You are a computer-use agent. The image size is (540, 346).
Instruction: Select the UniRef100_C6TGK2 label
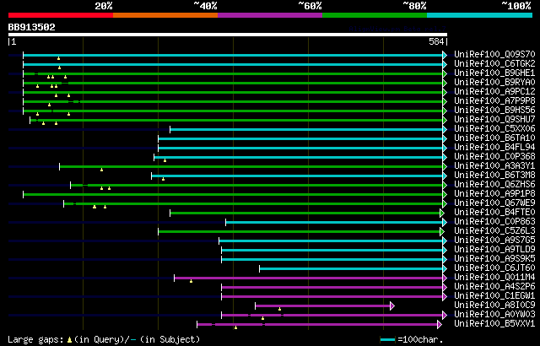(494, 63)
